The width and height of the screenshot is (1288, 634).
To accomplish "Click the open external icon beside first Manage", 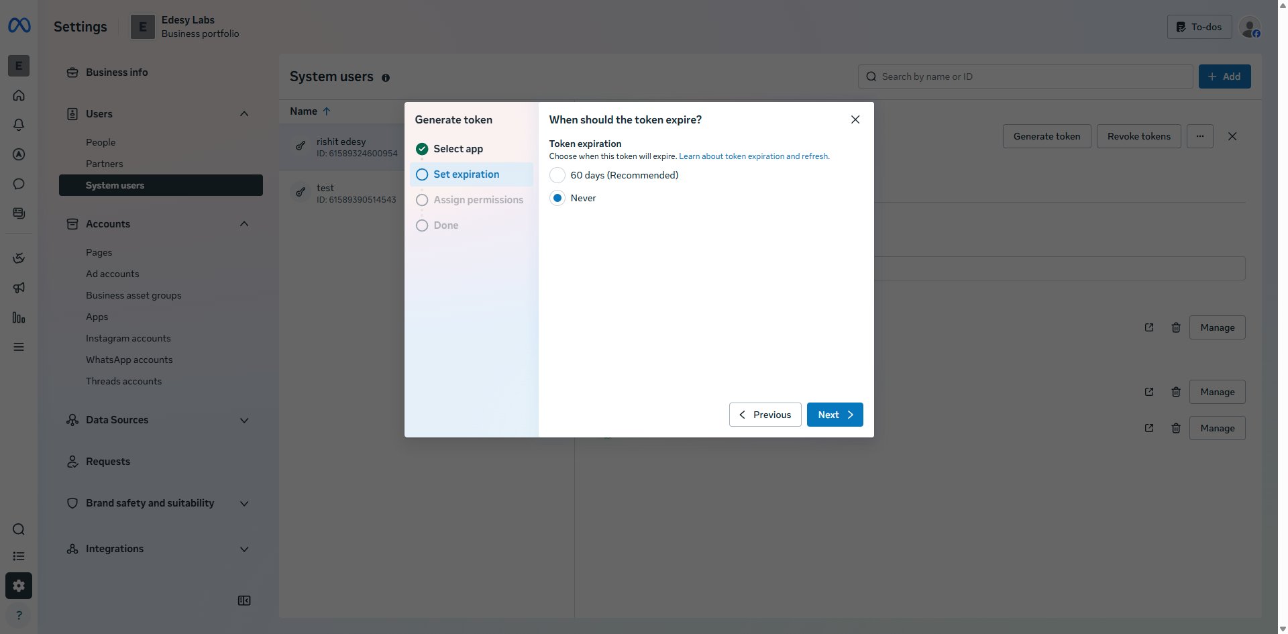I will coord(1149,327).
